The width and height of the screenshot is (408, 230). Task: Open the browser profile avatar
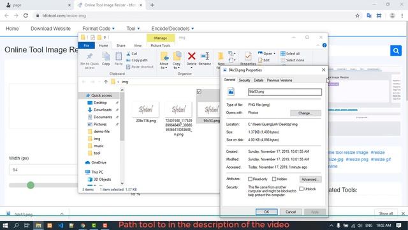(x=392, y=15)
